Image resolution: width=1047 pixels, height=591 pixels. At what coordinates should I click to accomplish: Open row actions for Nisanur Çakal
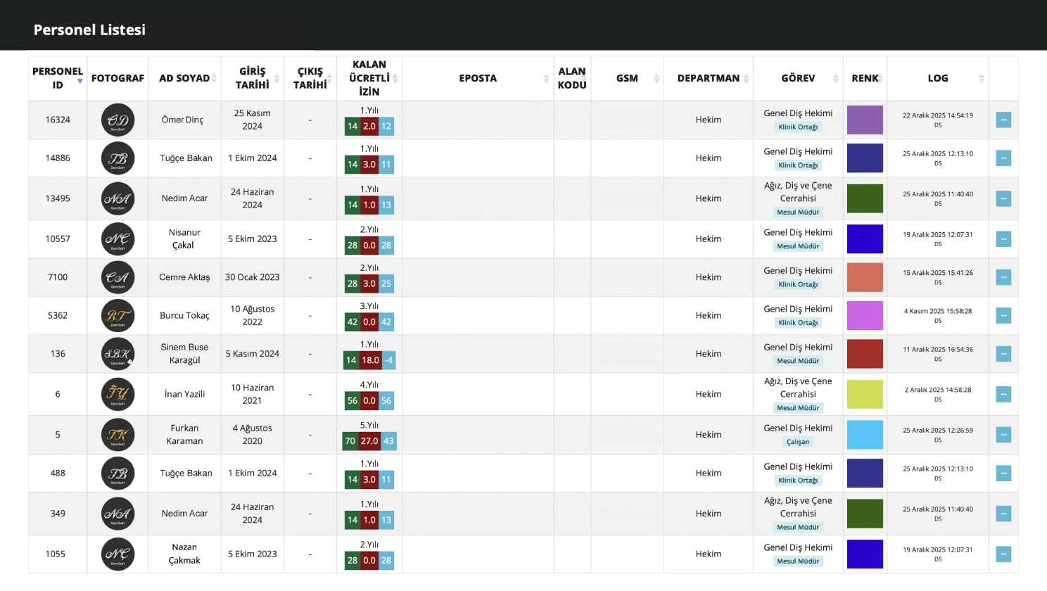click(1003, 239)
